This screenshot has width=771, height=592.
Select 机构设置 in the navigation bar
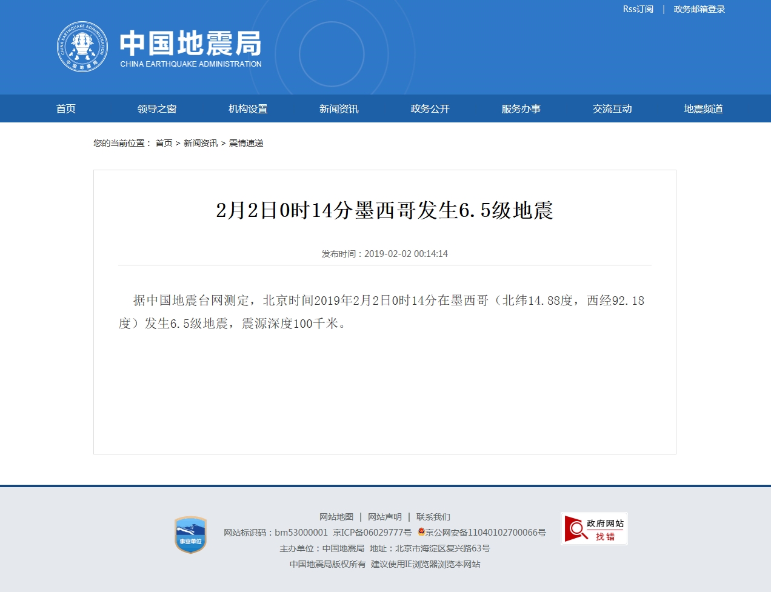pyautogui.click(x=248, y=108)
